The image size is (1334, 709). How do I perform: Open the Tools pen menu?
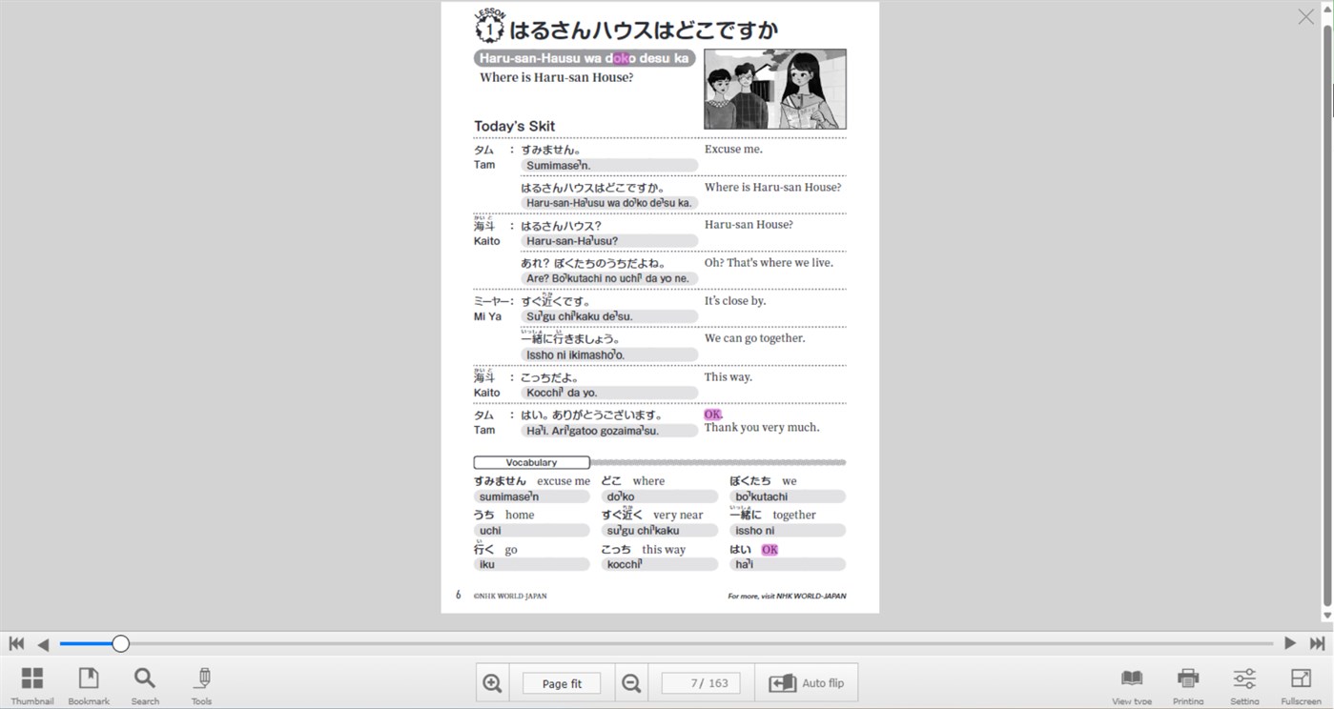pyautogui.click(x=201, y=685)
